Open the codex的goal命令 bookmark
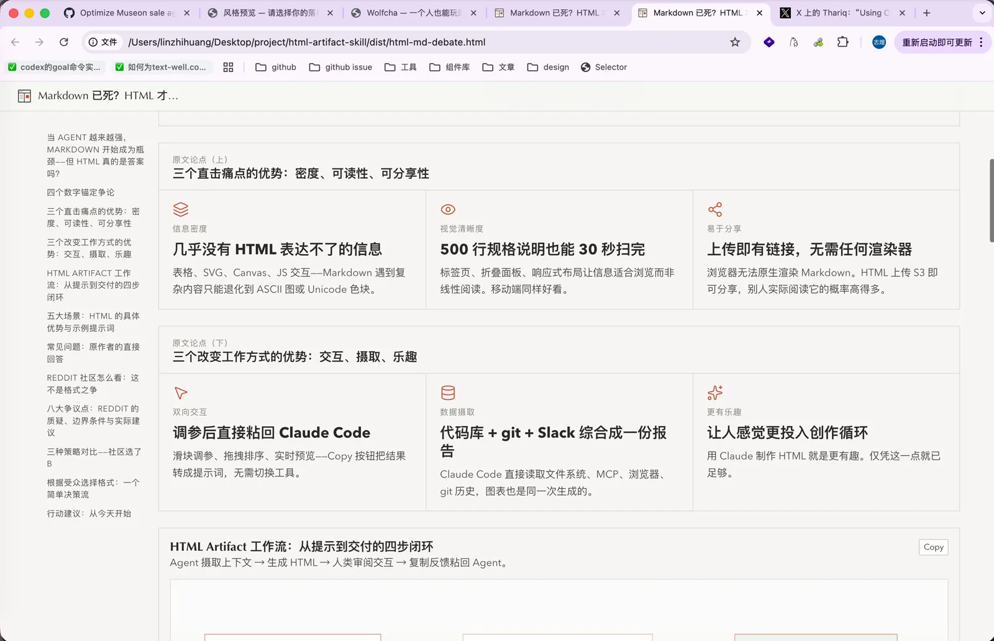This screenshot has height=641, width=994. 54,67
